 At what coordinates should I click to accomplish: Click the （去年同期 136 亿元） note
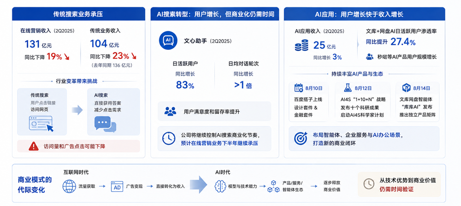point(112,65)
